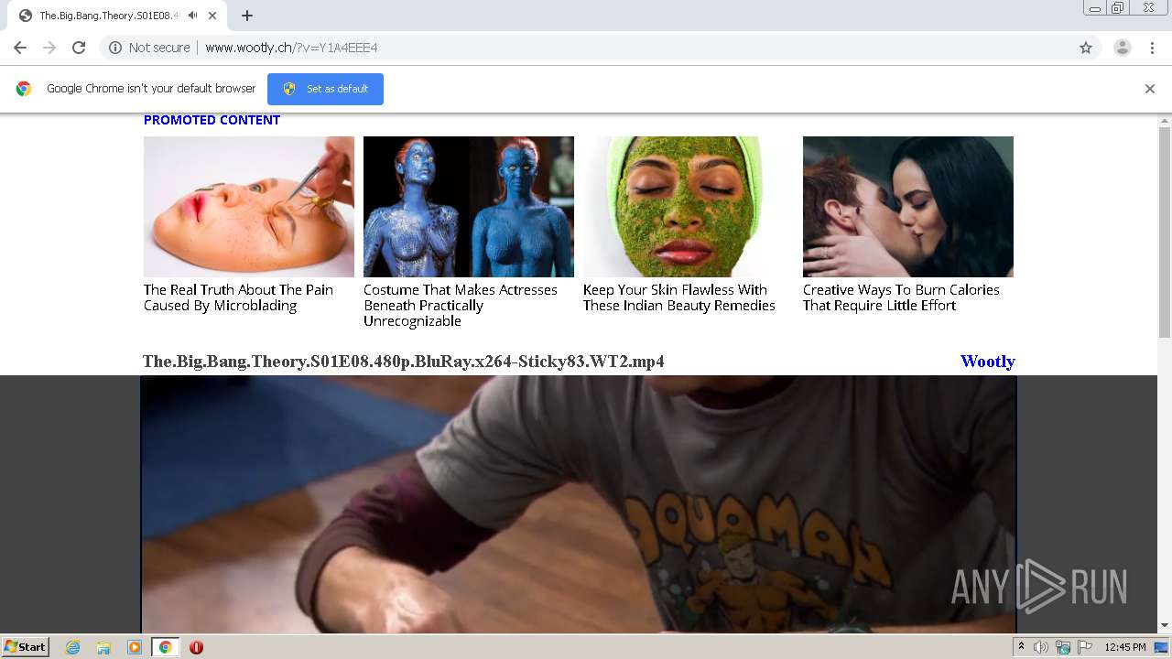Click the vertical scrollbar thumb
Viewport: 1172px width, 659px height.
(x=1165, y=232)
